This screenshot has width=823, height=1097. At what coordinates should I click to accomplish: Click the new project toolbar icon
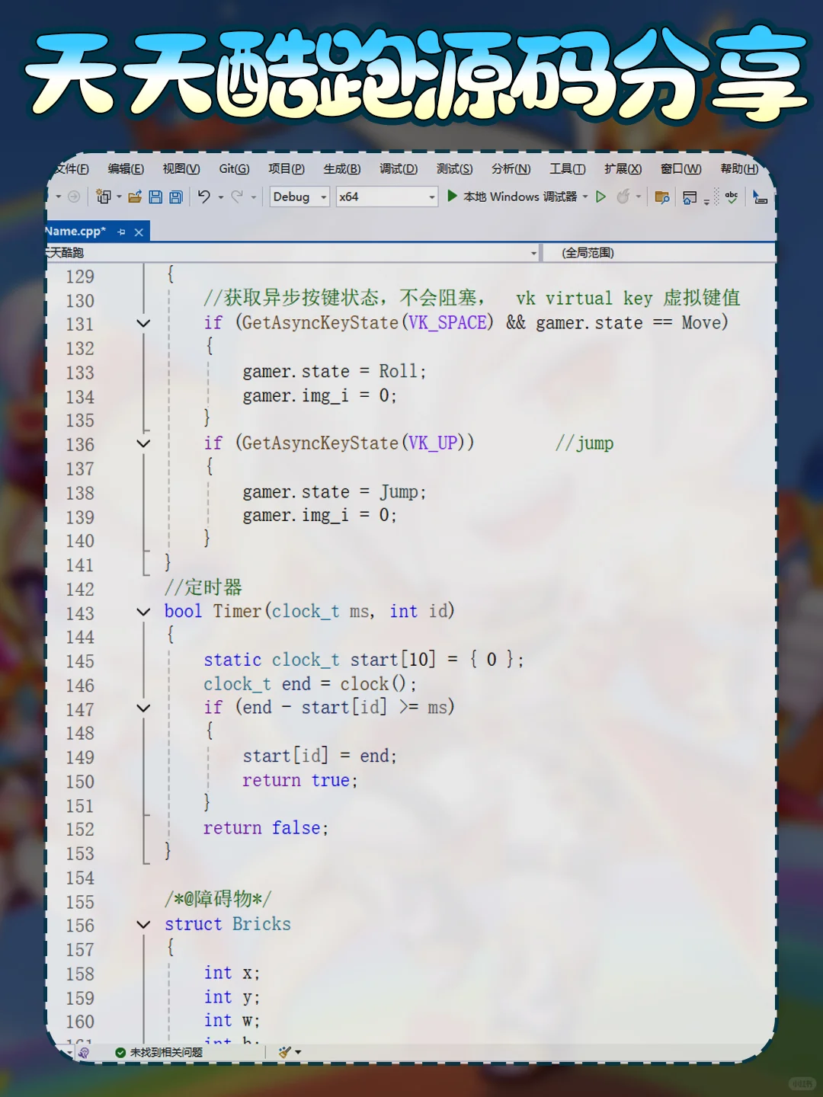pyautogui.click(x=103, y=197)
